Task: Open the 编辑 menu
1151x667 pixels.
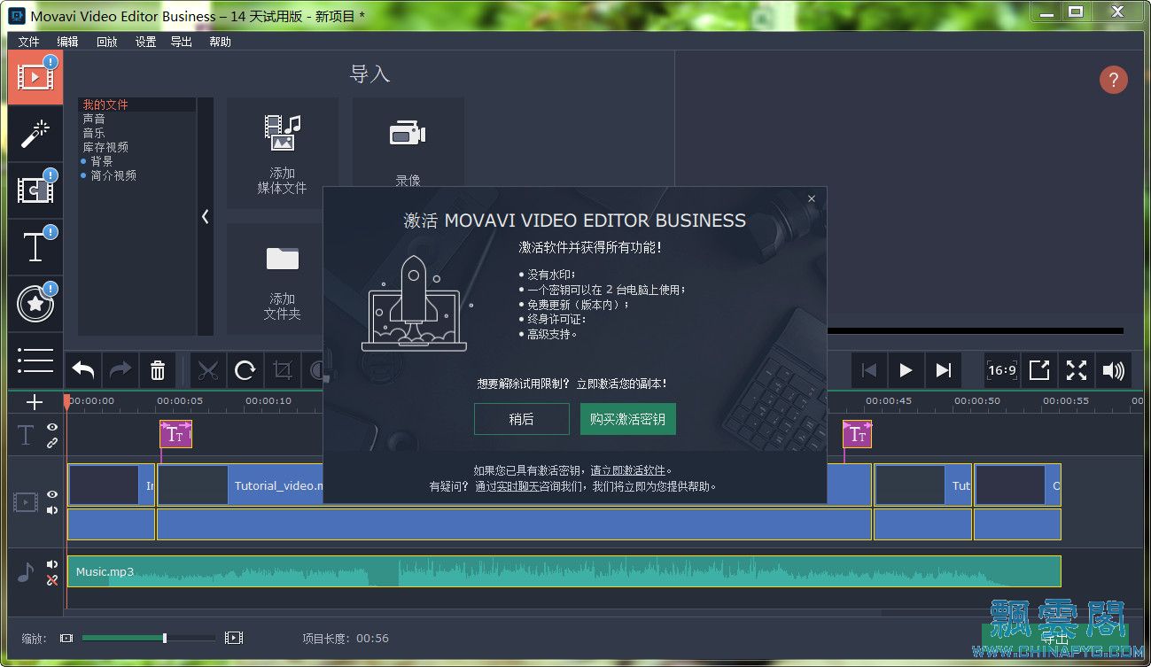Action: [67, 42]
